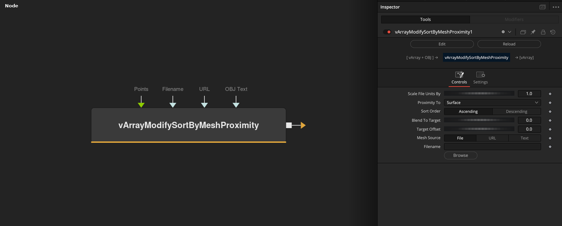
Task: Toggle the red enable switch for vArrayModifySortByMeshProximity1
Action: 387,32
